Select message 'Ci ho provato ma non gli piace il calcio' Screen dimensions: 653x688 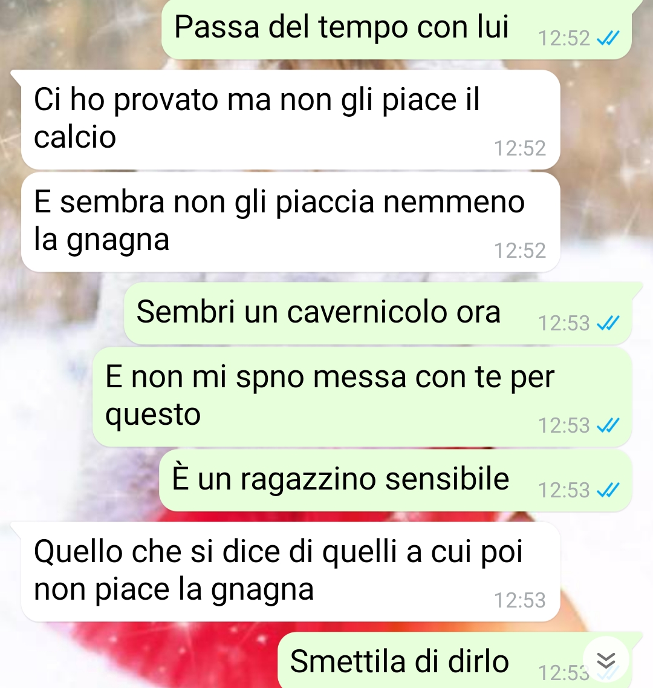coord(290,119)
